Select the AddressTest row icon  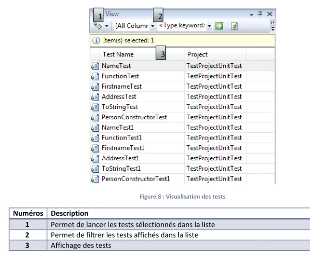[x=95, y=97]
